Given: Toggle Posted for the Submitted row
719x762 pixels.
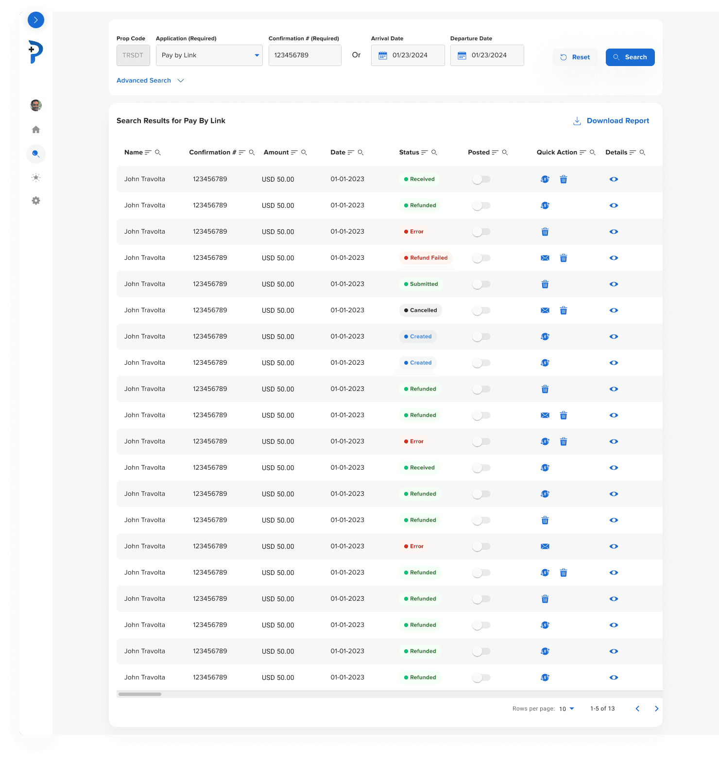Looking at the screenshot, I should pyautogui.click(x=481, y=284).
